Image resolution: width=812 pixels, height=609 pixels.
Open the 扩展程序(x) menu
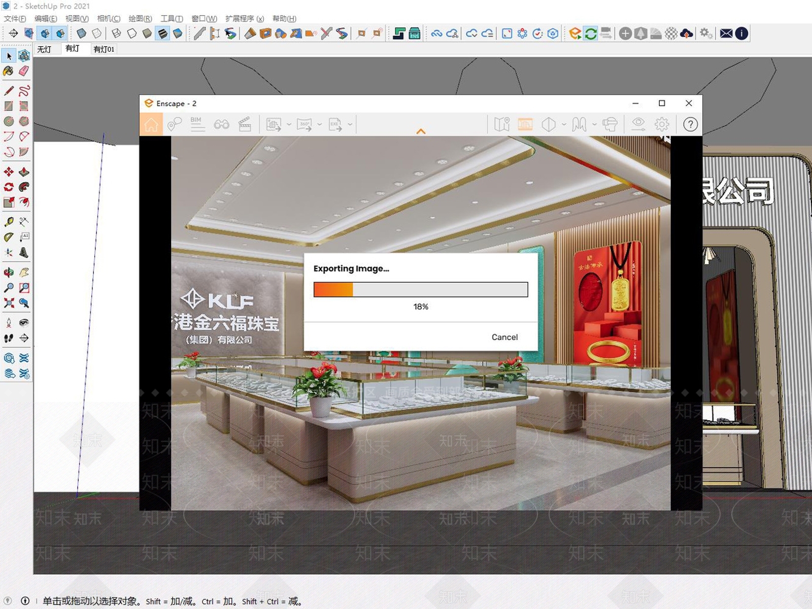point(245,19)
